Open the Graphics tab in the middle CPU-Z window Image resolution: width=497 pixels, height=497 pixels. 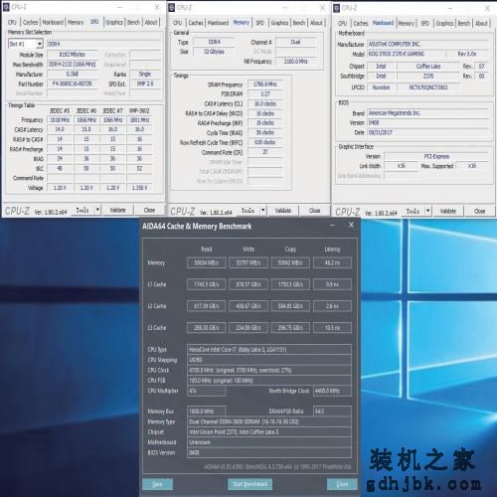click(x=279, y=23)
